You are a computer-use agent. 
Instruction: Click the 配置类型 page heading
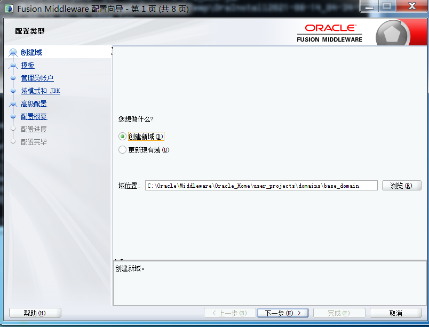coord(30,31)
